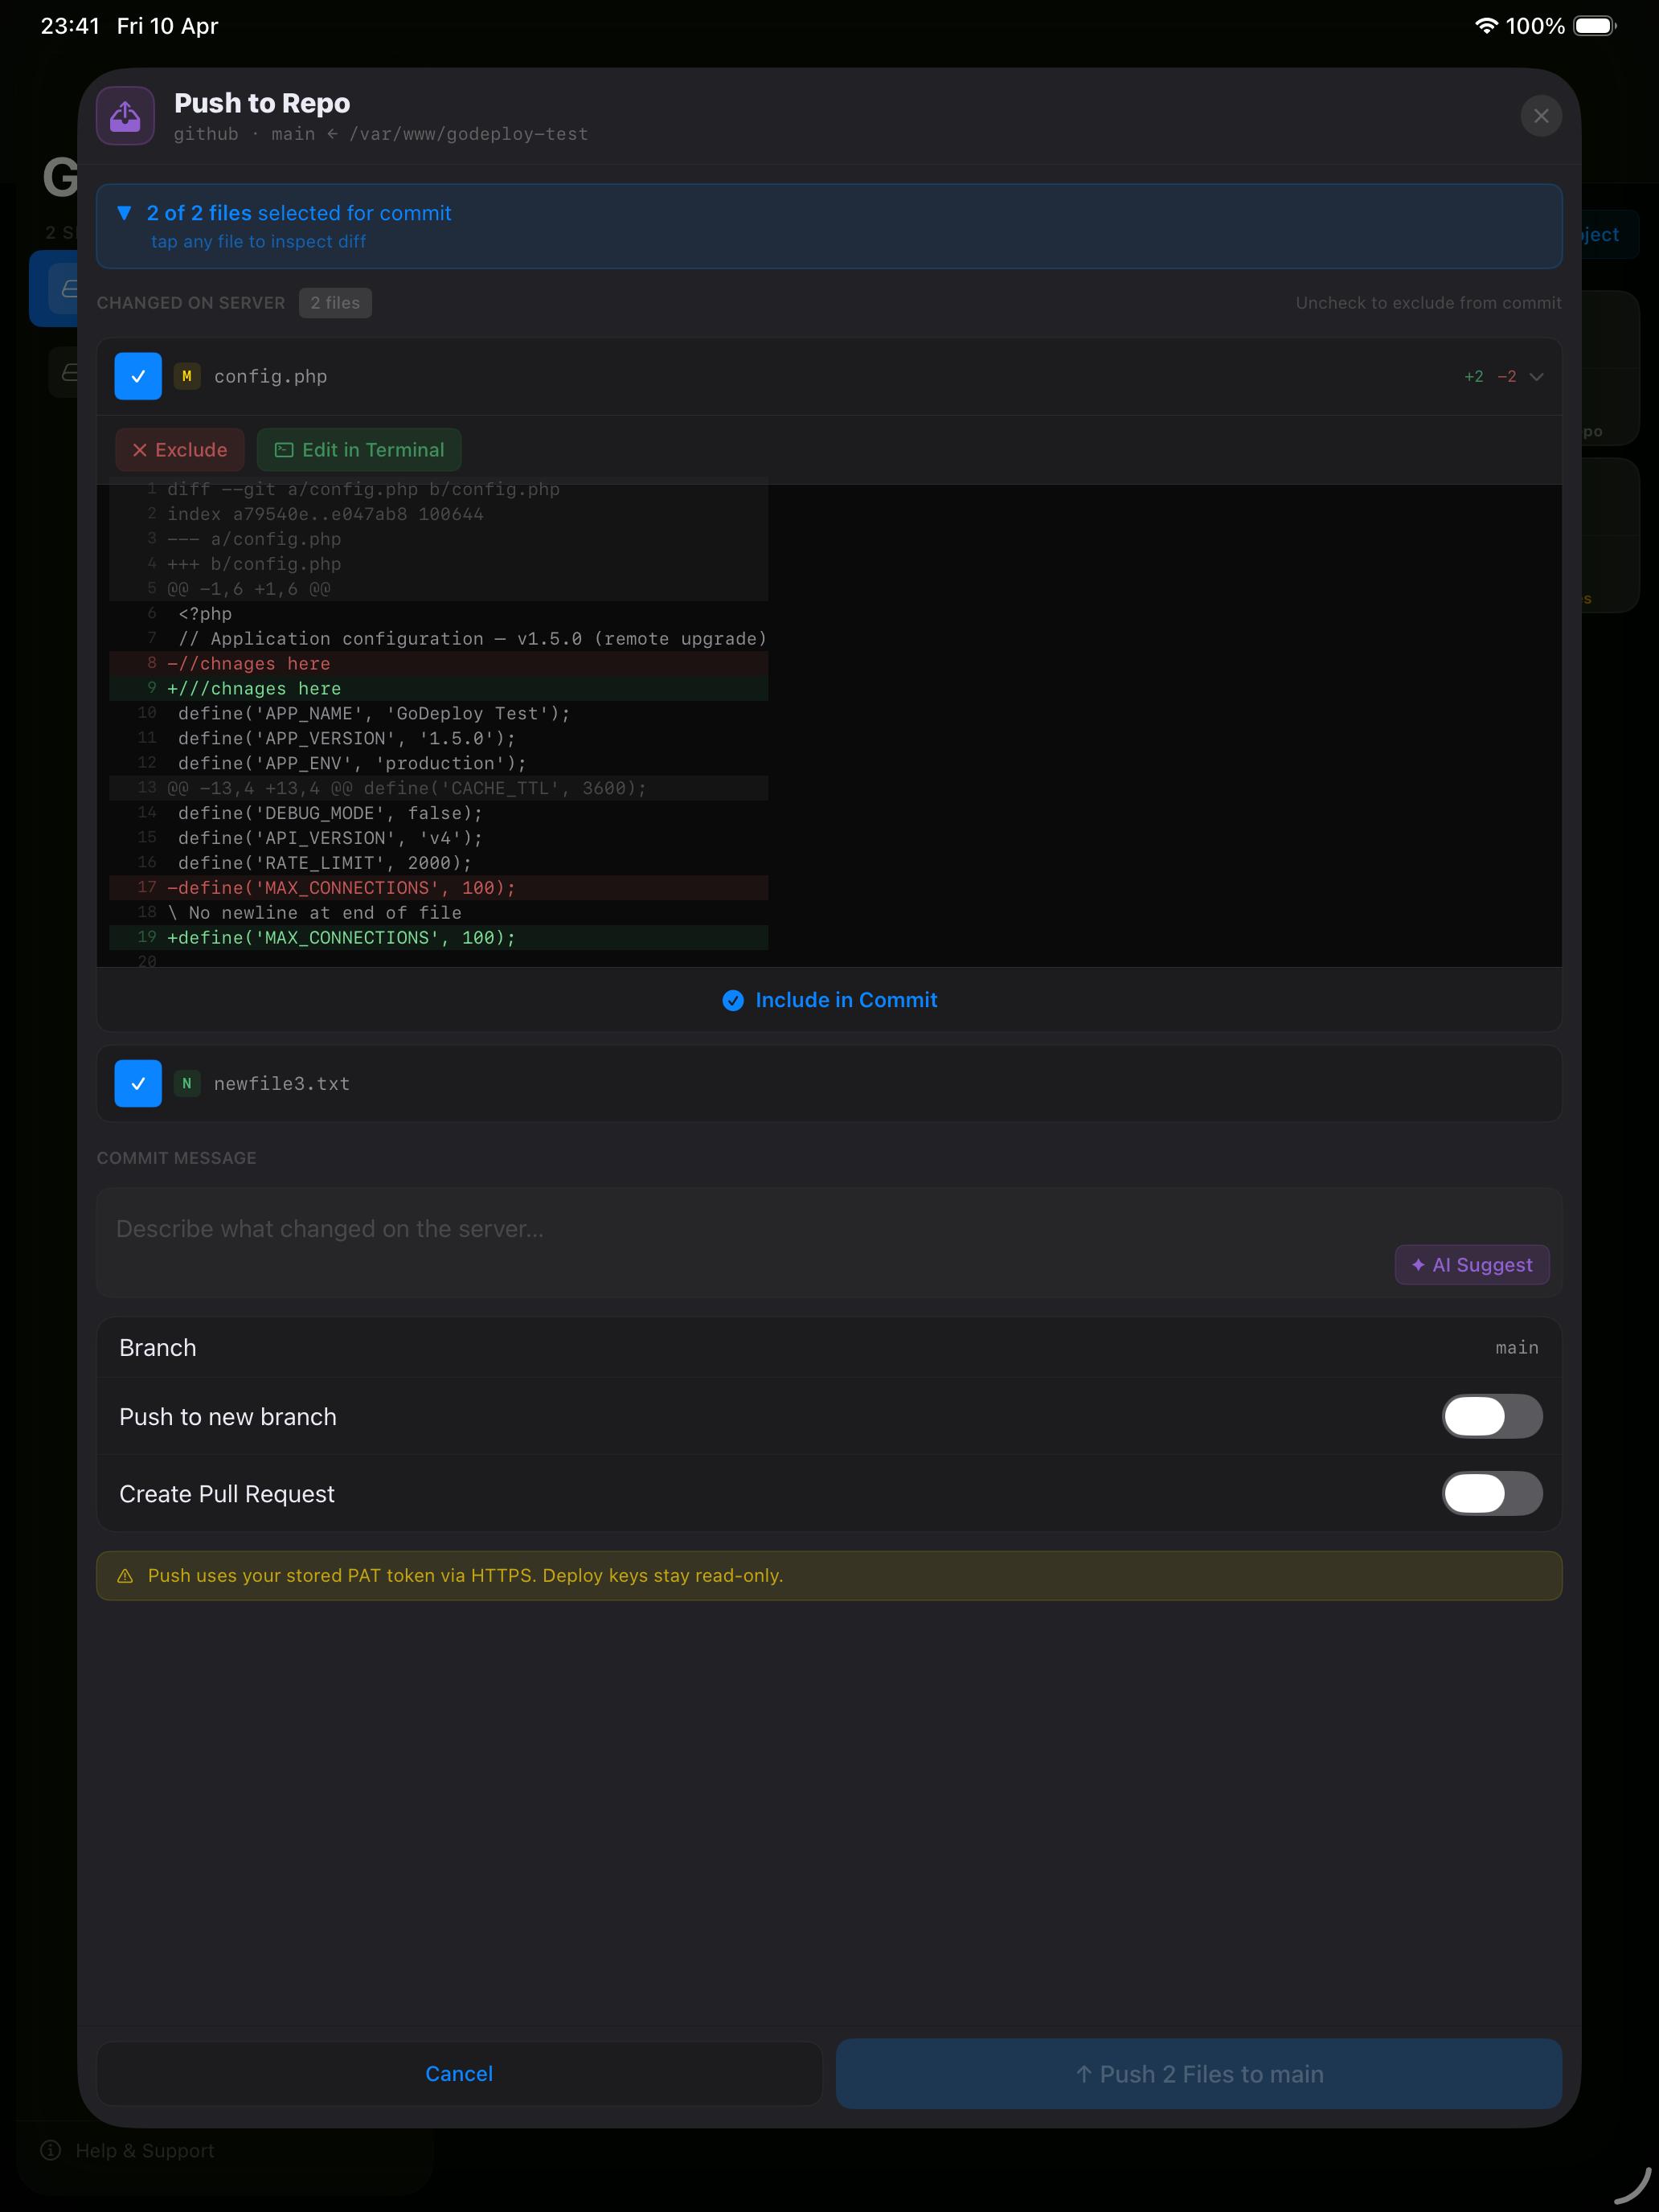Click the N new-file badge on newfile3.txt
This screenshot has height=2212, width=1659.
(x=187, y=1083)
